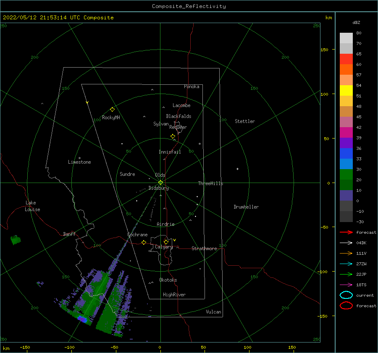The width and height of the screenshot is (378, 353).
Task: Click the yellow diamond marker inside Calgary
Action: [x=166, y=242]
